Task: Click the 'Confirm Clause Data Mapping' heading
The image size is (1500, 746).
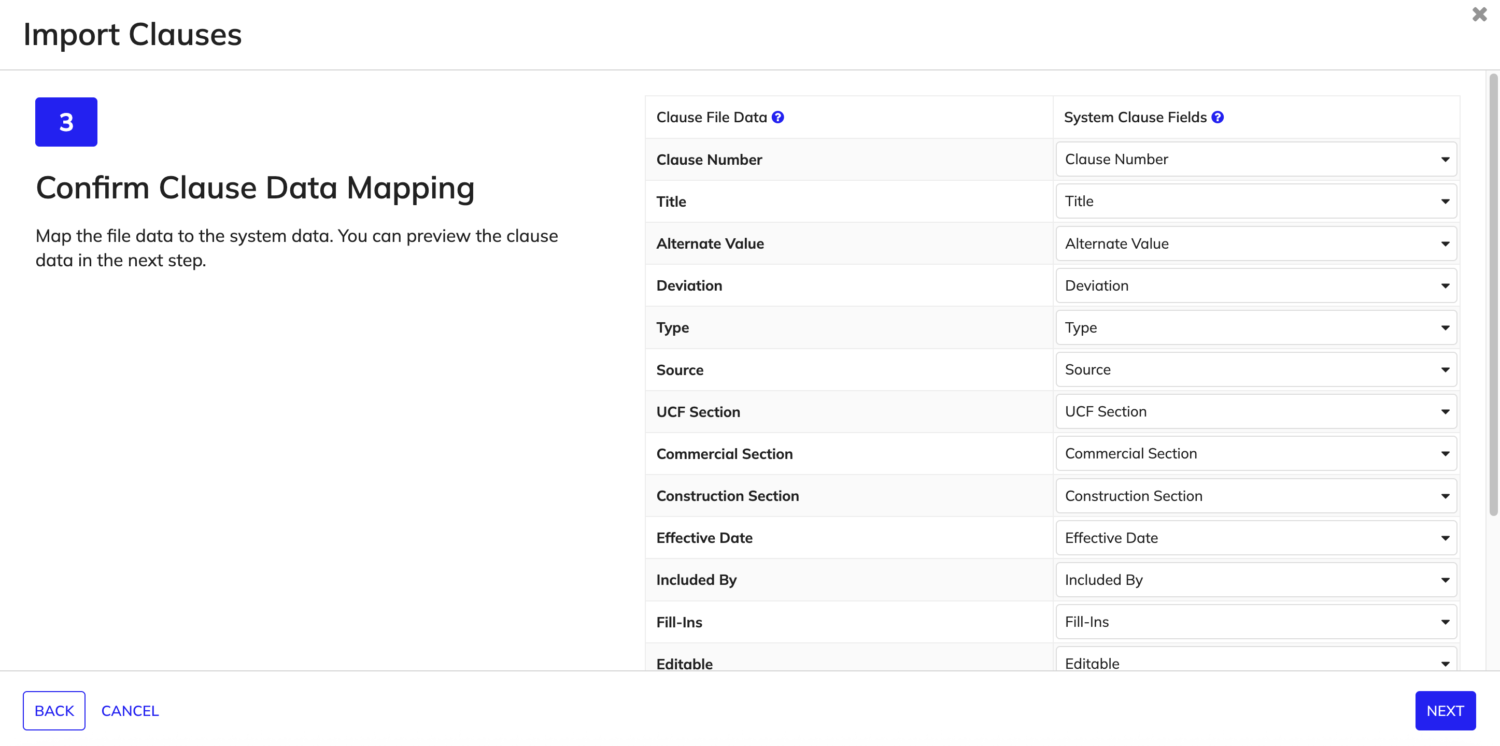Action: click(x=255, y=188)
